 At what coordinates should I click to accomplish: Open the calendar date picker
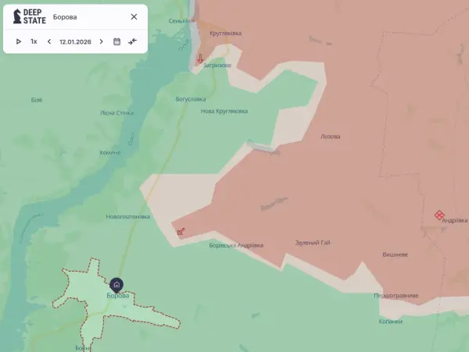coord(116,41)
